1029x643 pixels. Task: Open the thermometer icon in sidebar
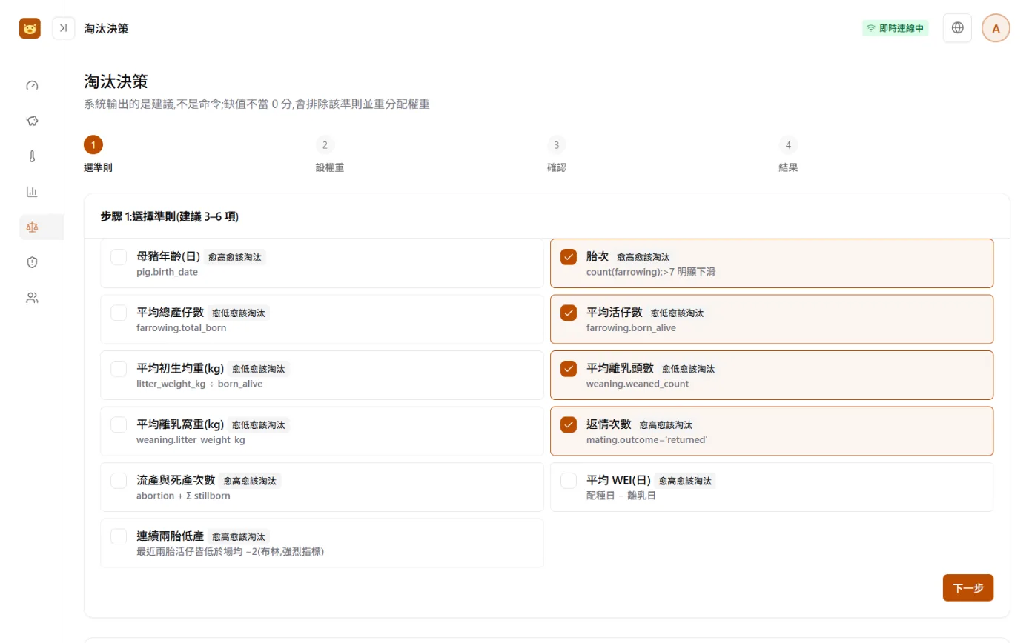(32, 156)
